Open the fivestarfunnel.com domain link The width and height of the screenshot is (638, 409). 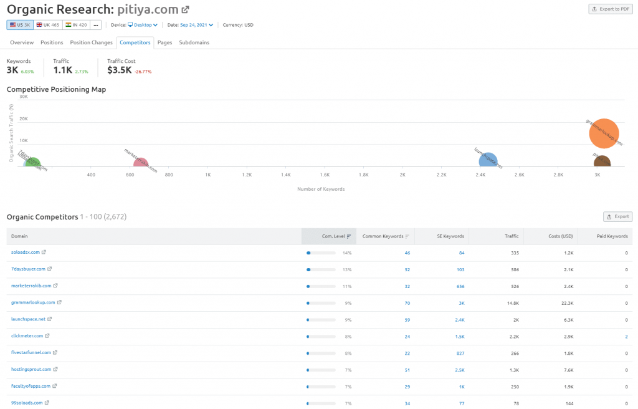coord(31,352)
